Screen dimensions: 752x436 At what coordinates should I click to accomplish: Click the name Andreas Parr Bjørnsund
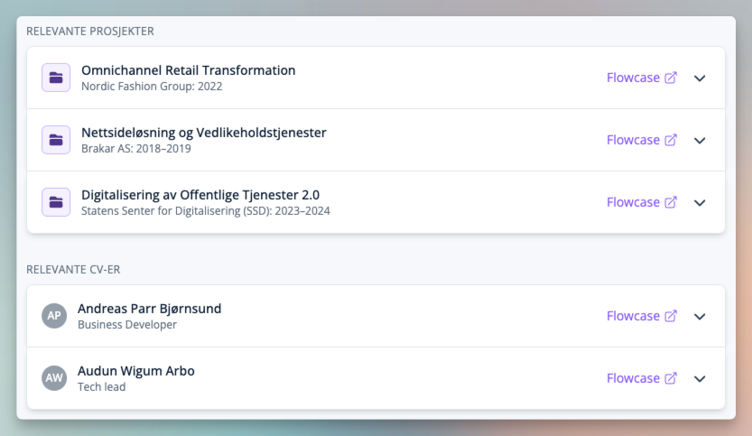[149, 309]
